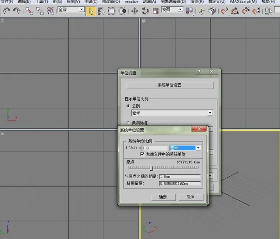Open the 文件(F) menu
The image size is (280, 239).
point(7,1)
